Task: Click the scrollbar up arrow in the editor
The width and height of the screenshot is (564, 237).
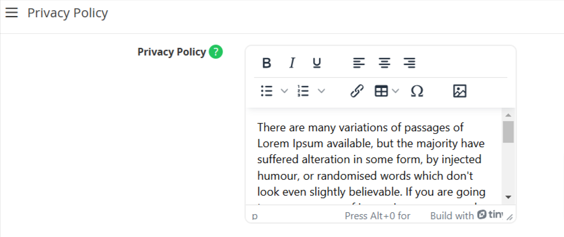Action: (508, 115)
